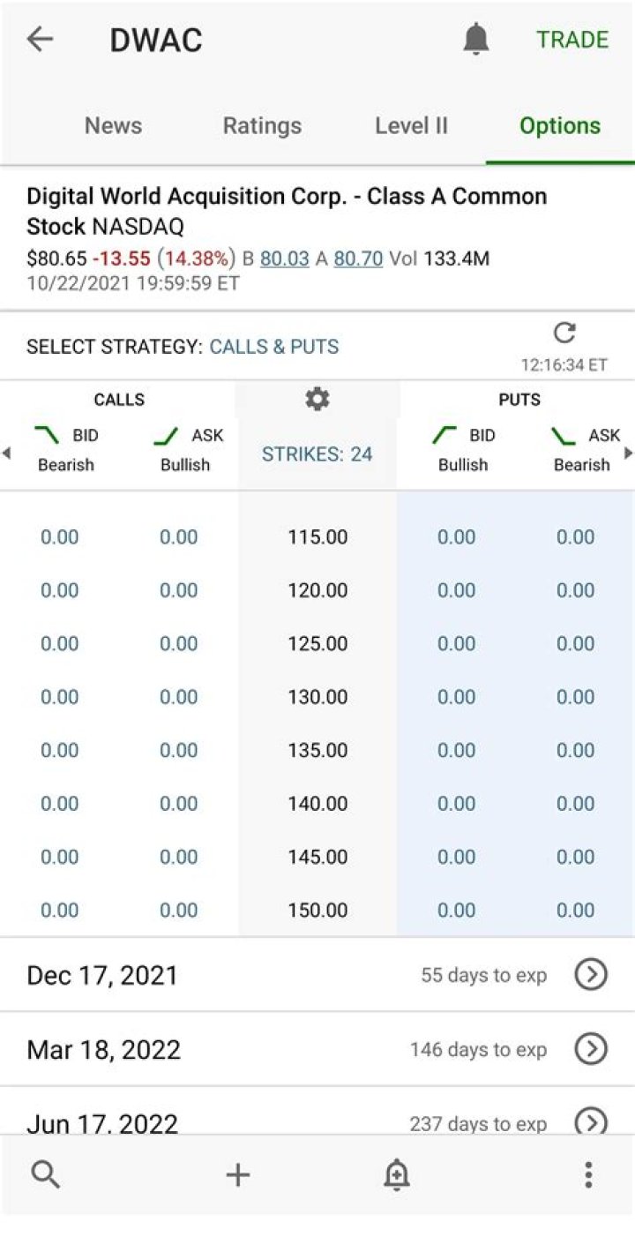Tap the plus add icon
This screenshot has width=635, height=1237.
(x=238, y=1174)
